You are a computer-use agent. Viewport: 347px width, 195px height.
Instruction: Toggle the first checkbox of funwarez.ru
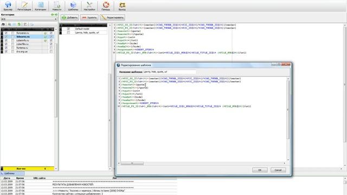[x=6, y=33]
